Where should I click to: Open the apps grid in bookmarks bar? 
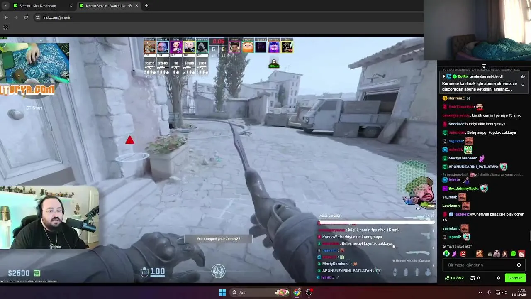5,28
